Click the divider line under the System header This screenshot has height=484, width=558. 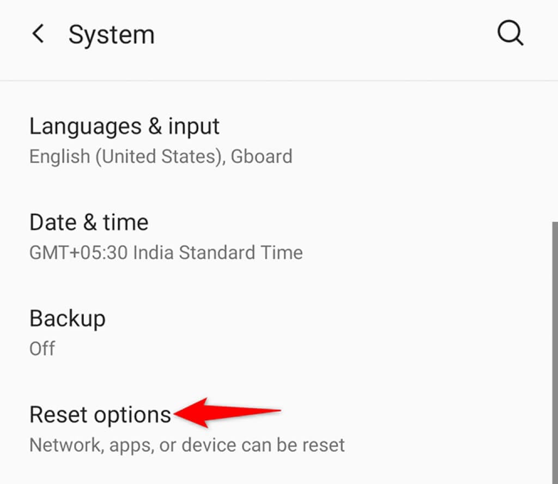tap(279, 81)
